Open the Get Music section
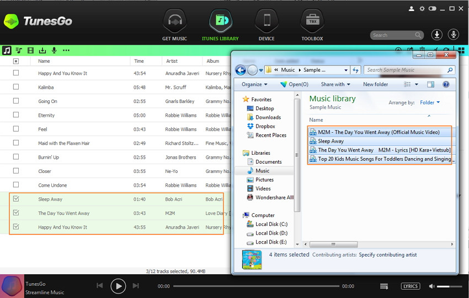The image size is (469, 298). point(175,25)
